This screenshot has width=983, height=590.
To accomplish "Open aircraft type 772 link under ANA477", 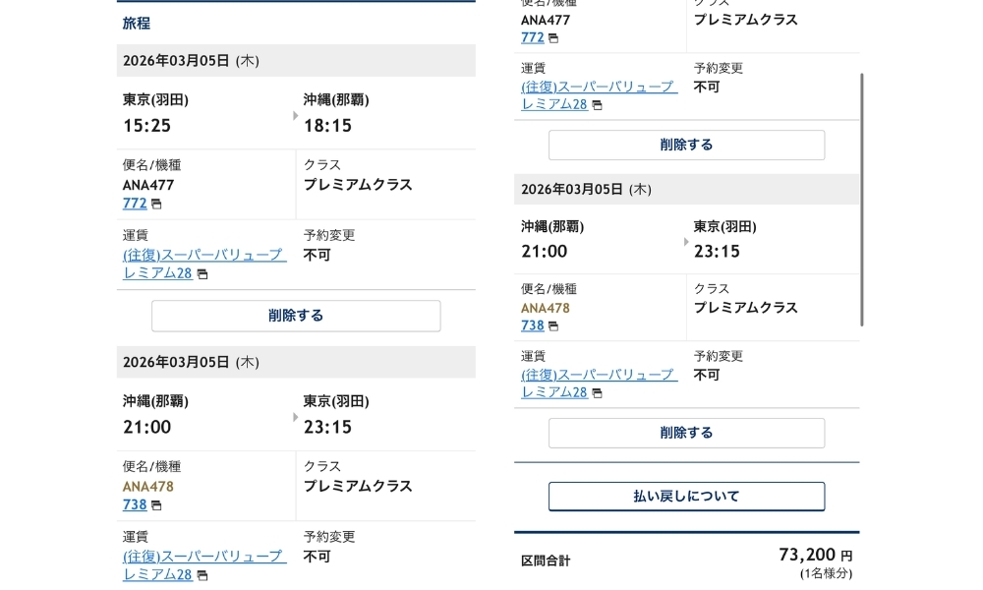I will [135, 204].
